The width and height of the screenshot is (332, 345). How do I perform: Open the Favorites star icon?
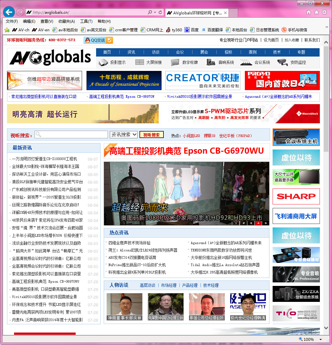coord(316,12)
